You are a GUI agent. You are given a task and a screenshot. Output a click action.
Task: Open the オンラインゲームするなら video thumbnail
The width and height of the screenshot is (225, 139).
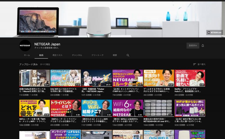tap(66, 135)
